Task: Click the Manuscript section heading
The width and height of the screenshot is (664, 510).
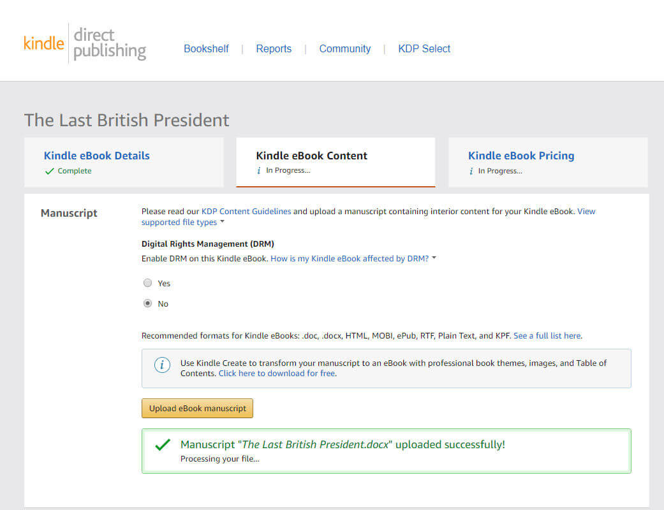Action: (69, 213)
